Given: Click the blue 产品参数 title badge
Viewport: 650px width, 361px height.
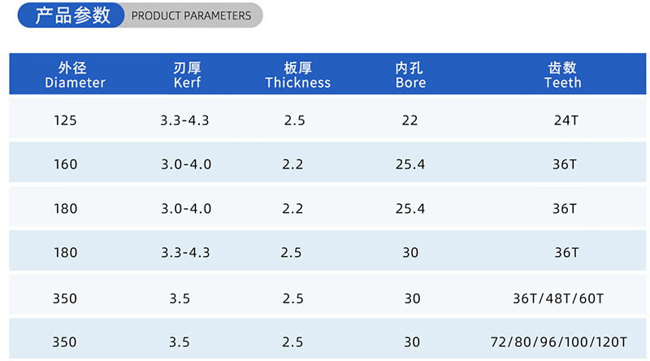Looking at the screenshot, I should point(73,15).
